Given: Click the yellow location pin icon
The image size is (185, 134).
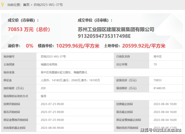Looking at the screenshot, I should pos(3,4).
